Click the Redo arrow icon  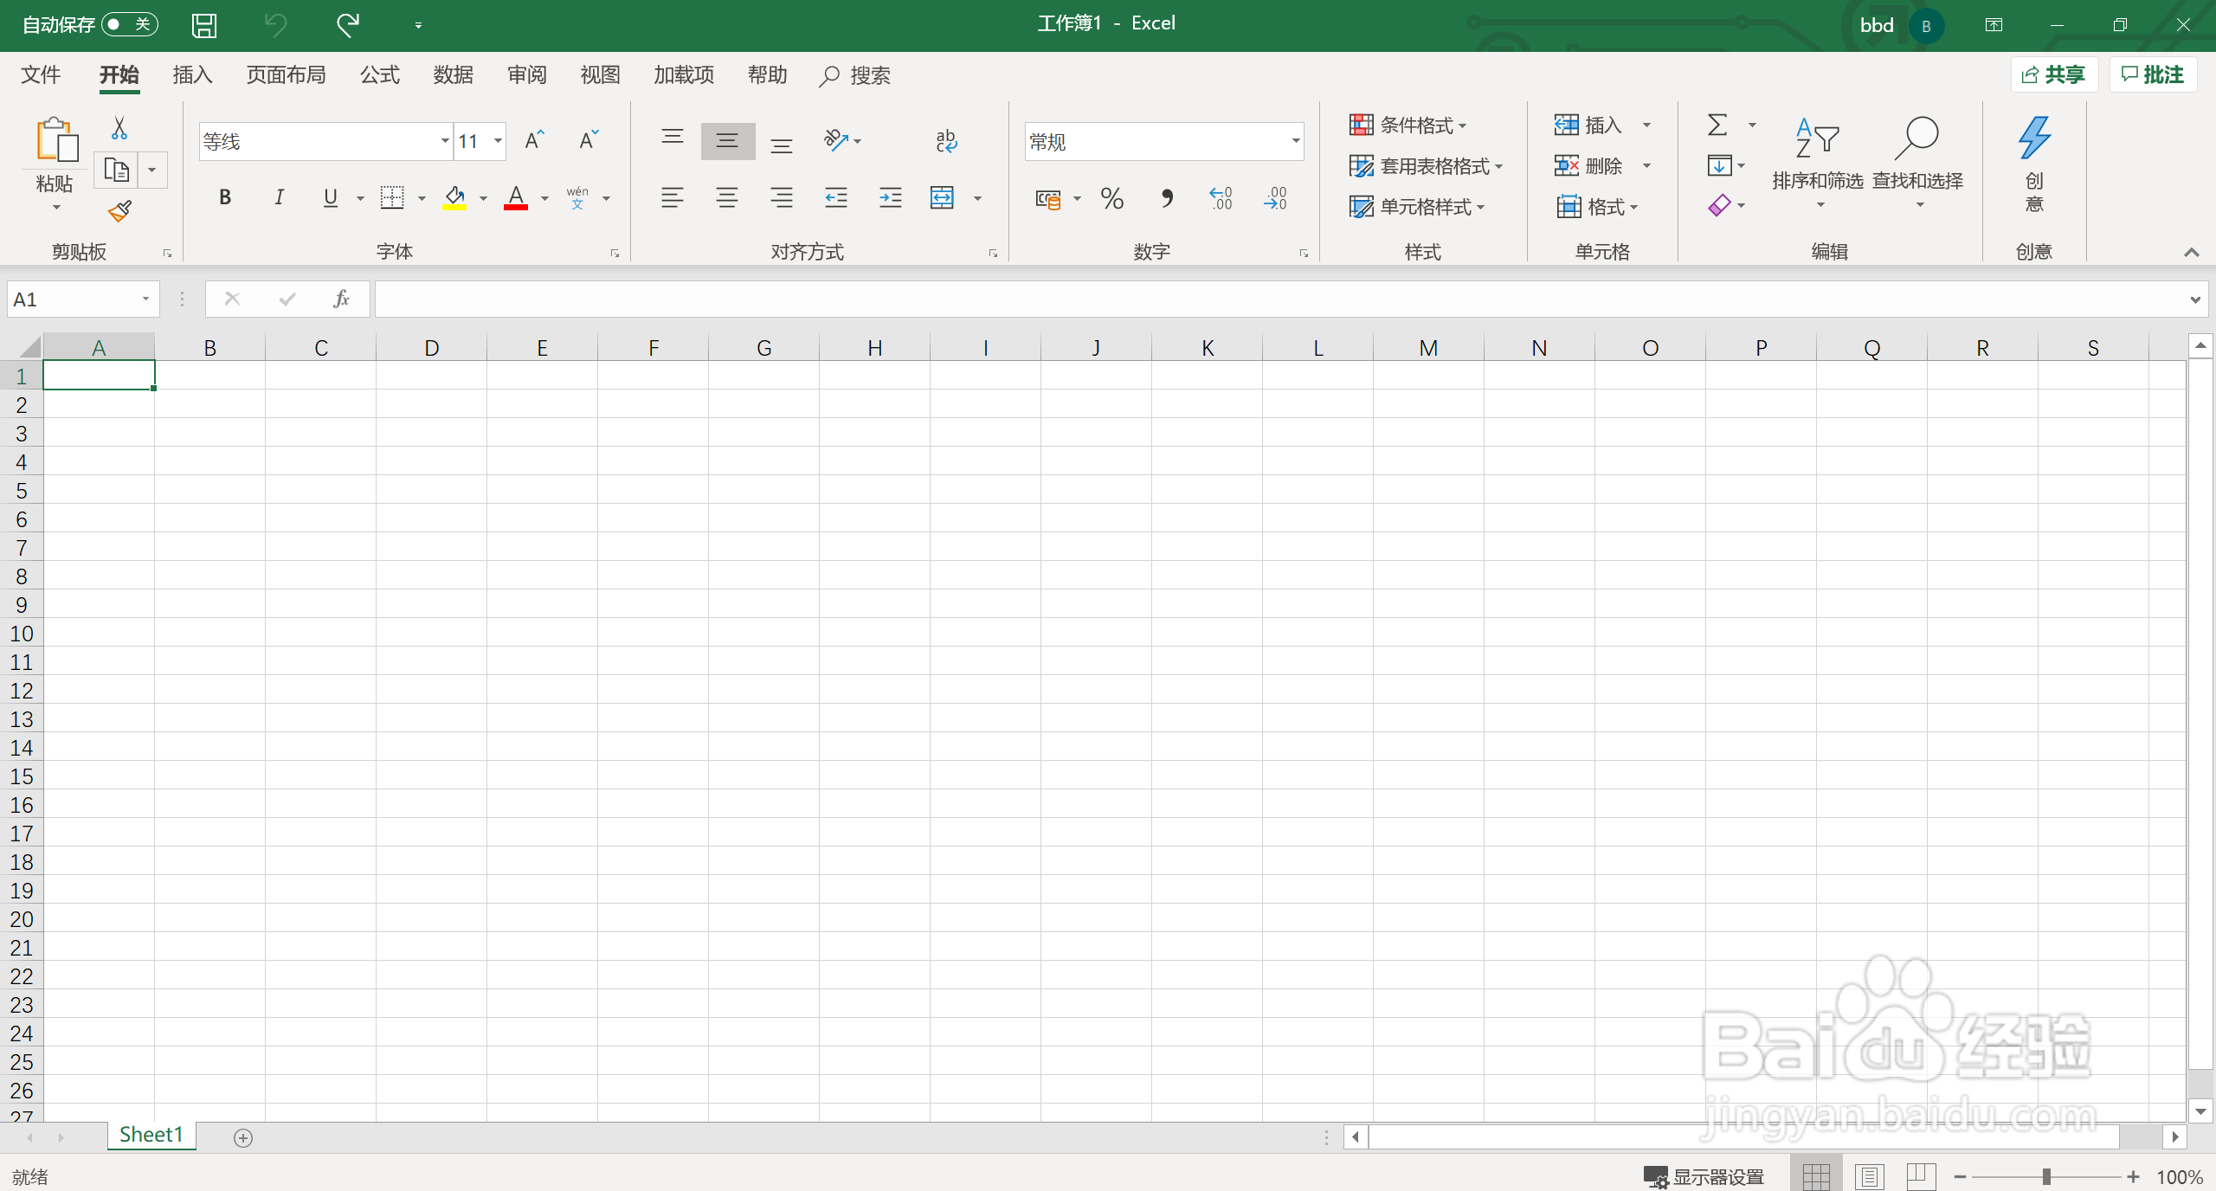click(348, 25)
